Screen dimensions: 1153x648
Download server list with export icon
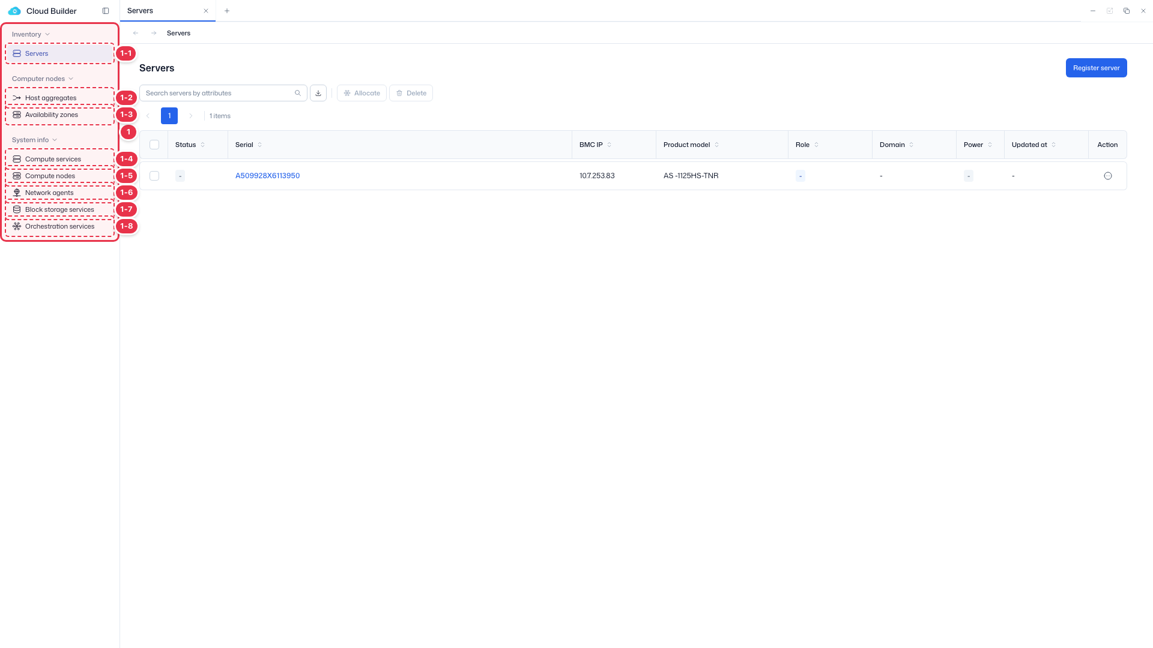pyautogui.click(x=318, y=93)
